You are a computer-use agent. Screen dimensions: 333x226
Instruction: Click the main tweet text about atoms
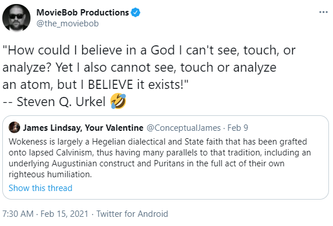pos(149,67)
